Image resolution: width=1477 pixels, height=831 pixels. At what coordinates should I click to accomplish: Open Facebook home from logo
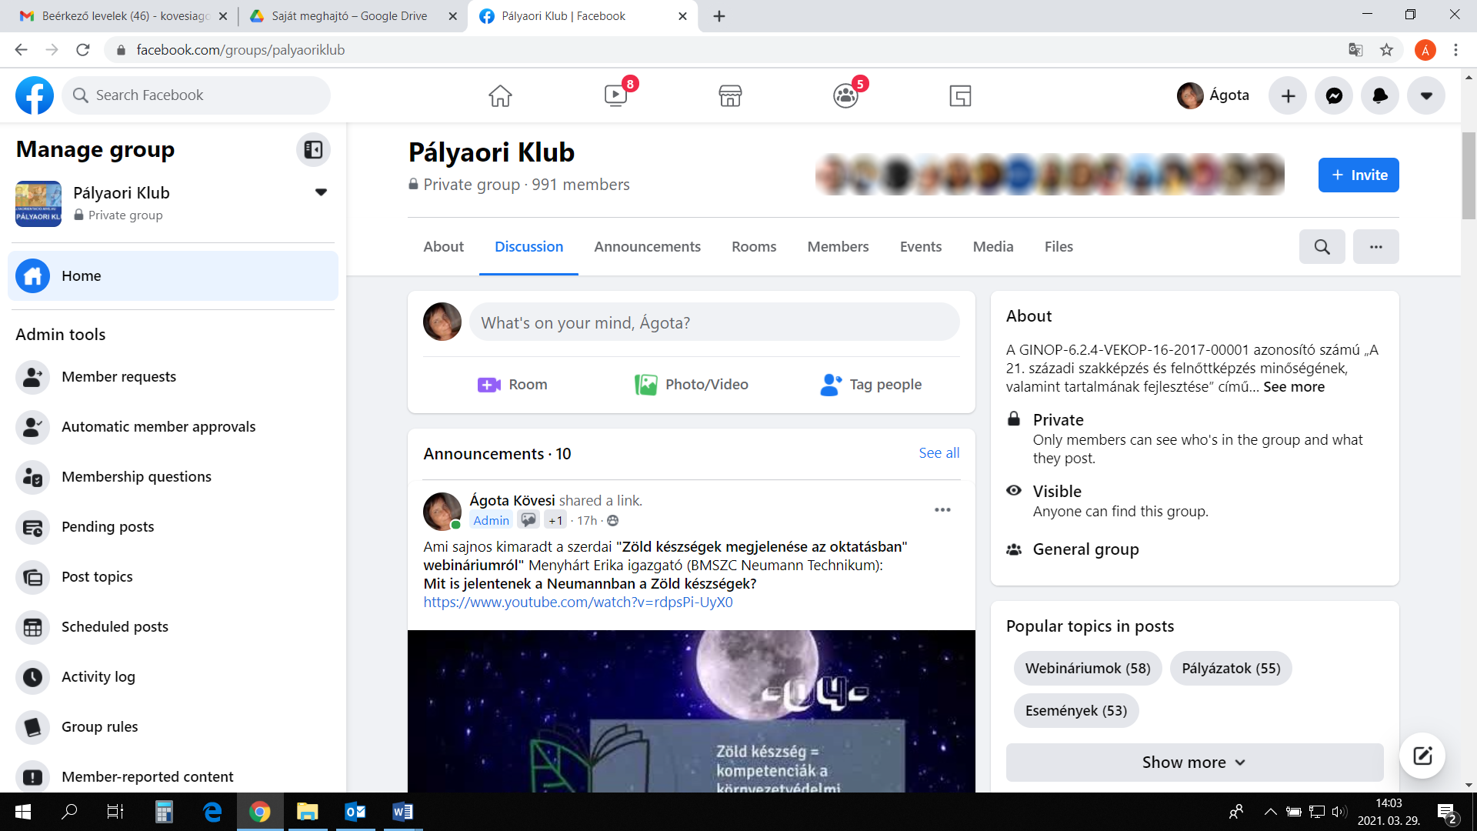pyautogui.click(x=35, y=95)
